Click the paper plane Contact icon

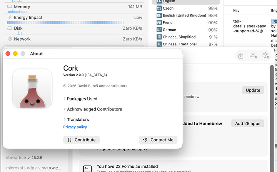pyautogui.click(x=145, y=140)
